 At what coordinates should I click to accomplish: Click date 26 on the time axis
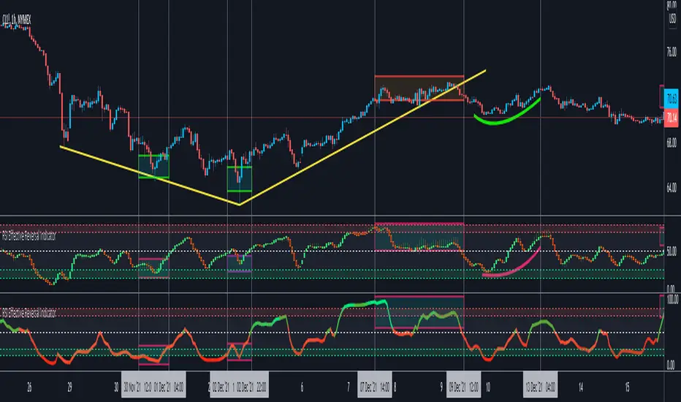pyautogui.click(x=29, y=387)
